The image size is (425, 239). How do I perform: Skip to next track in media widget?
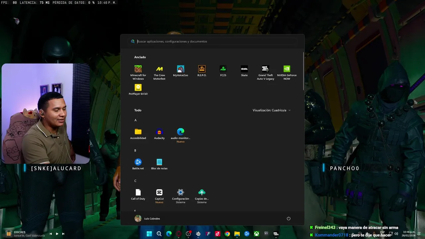[x=63, y=234]
